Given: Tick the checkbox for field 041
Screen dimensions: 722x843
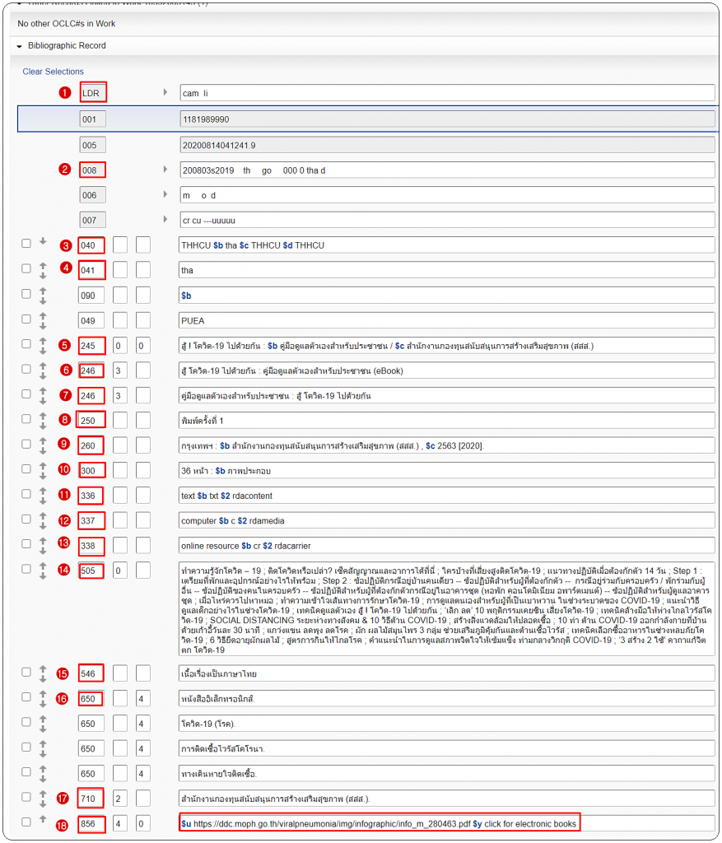Looking at the screenshot, I should 26,268.
